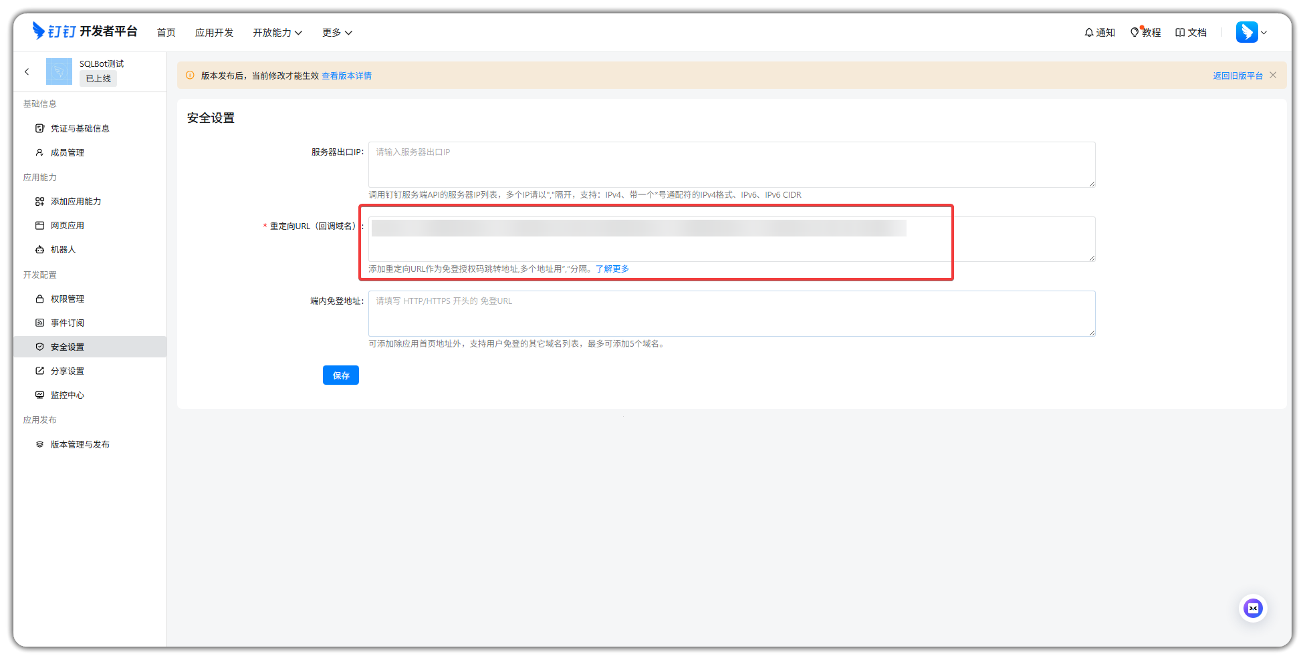Viewport: 1305px width, 660px height.
Task: Click 返回旧版平台 link
Action: click(1237, 76)
